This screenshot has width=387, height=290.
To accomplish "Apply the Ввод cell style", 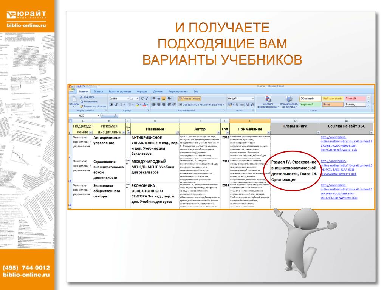I will [x=333, y=104].
